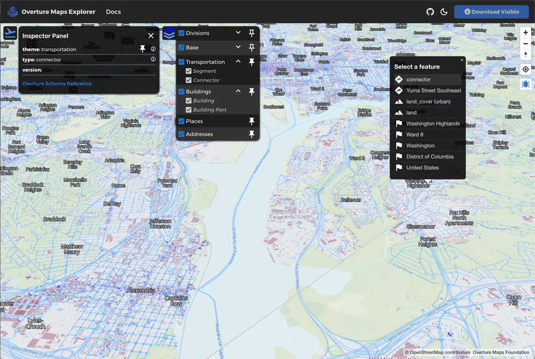Uncheck the Buildings layer checkbox
Screen dimensions: 535x359
tap(182, 91)
